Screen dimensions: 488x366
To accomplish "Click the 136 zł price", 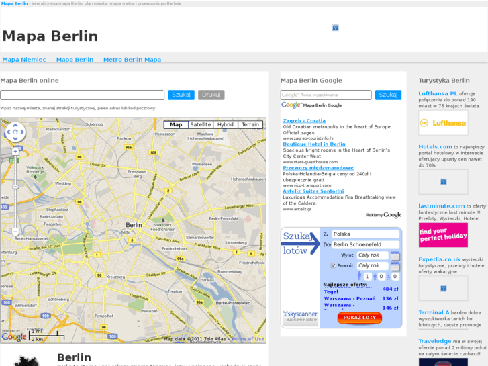I will tap(390, 298).
